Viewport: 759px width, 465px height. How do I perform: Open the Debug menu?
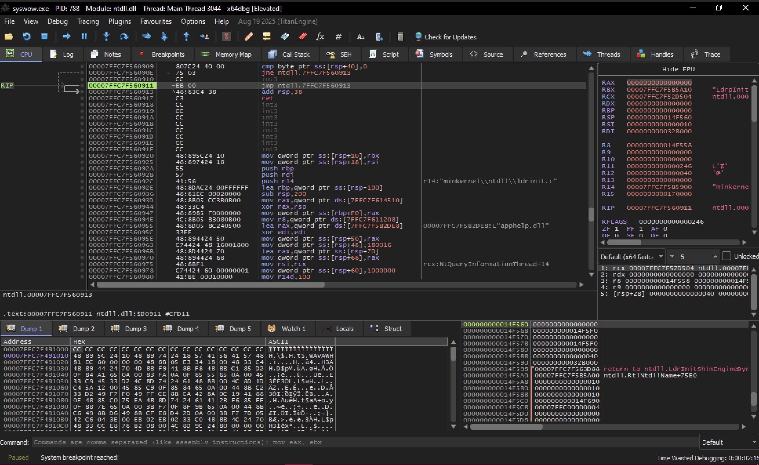tap(58, 21)
